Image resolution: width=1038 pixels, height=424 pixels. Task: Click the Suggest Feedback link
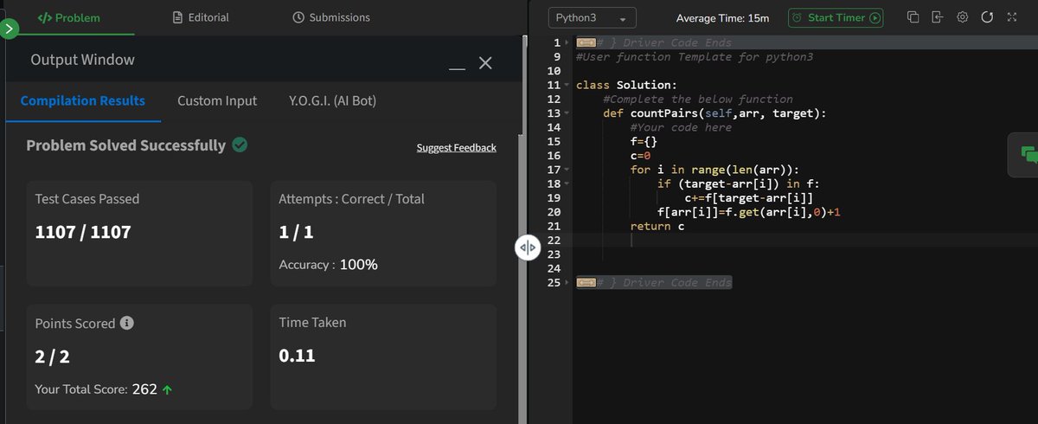(x=457, y=147)
